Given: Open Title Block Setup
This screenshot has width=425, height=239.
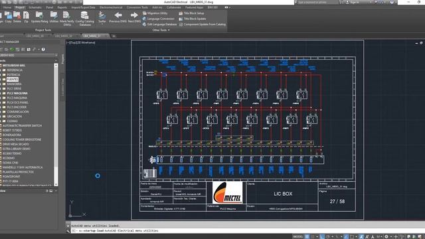Looking at the screenshot, I should tap(191, 13).
